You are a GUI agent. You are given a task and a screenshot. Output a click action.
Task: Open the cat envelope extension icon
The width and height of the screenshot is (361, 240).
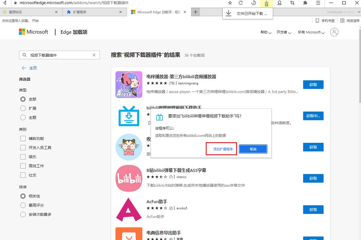[129, 147]
